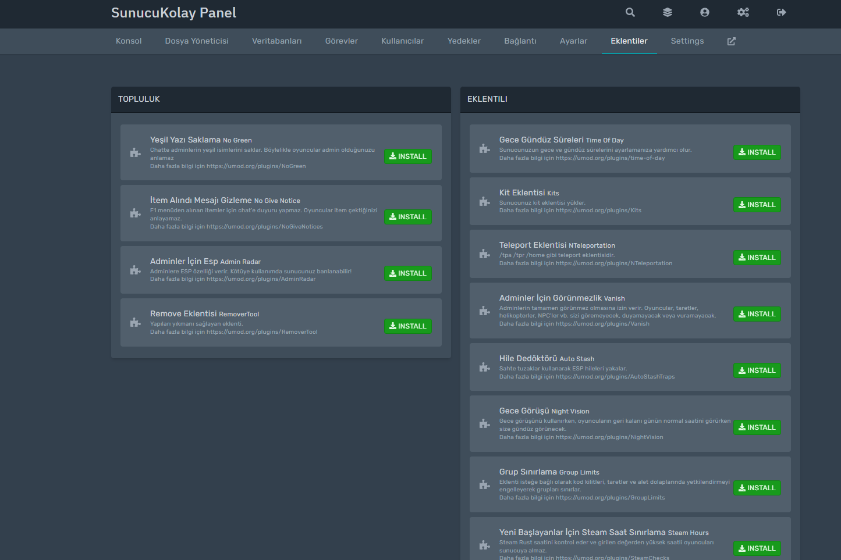Click puzzle icon beside Steam Saat Sınırlama
This screenshot has height=560, width=841.
484,545
